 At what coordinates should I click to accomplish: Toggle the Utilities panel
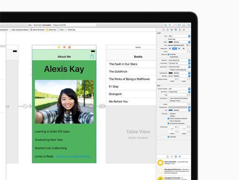[x=188, y=25]
